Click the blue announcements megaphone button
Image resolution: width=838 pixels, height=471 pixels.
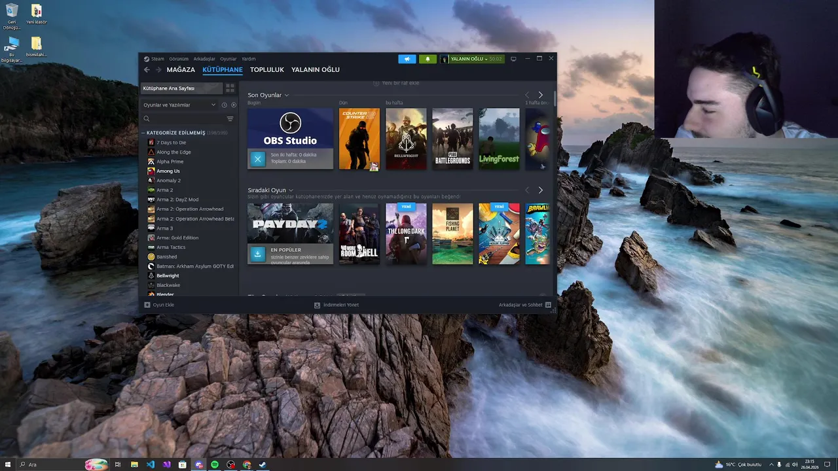[x=407, y=59]
